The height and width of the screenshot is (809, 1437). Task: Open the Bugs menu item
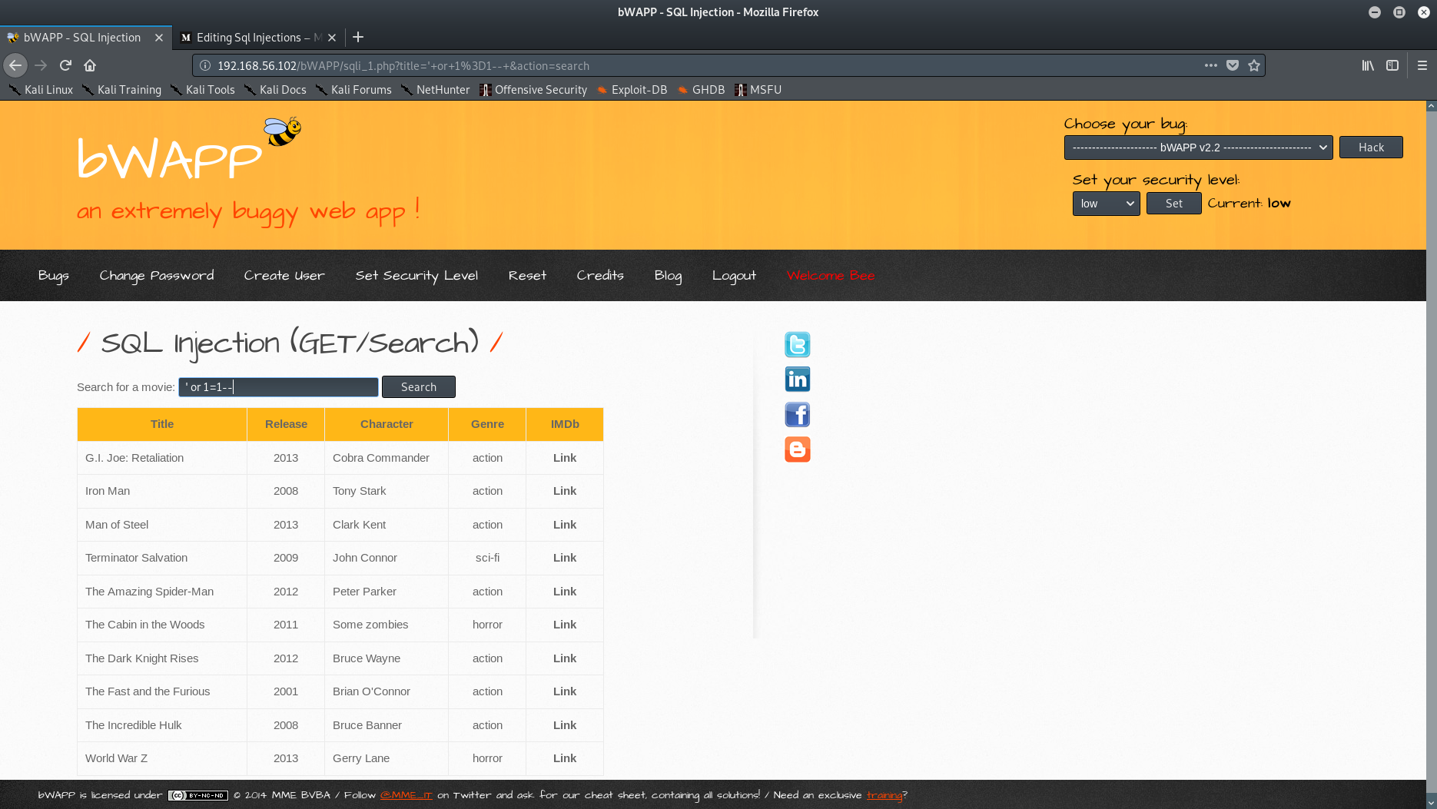pyautogui.click(x=54, y=275)
